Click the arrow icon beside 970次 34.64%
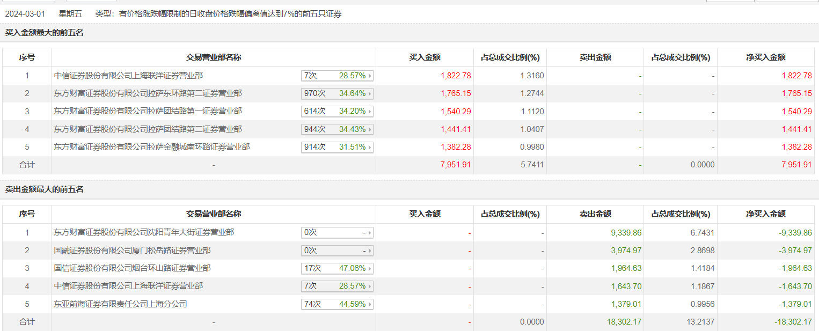The width and height of the screenshot is (819, 331). click(x=369, y=93)
